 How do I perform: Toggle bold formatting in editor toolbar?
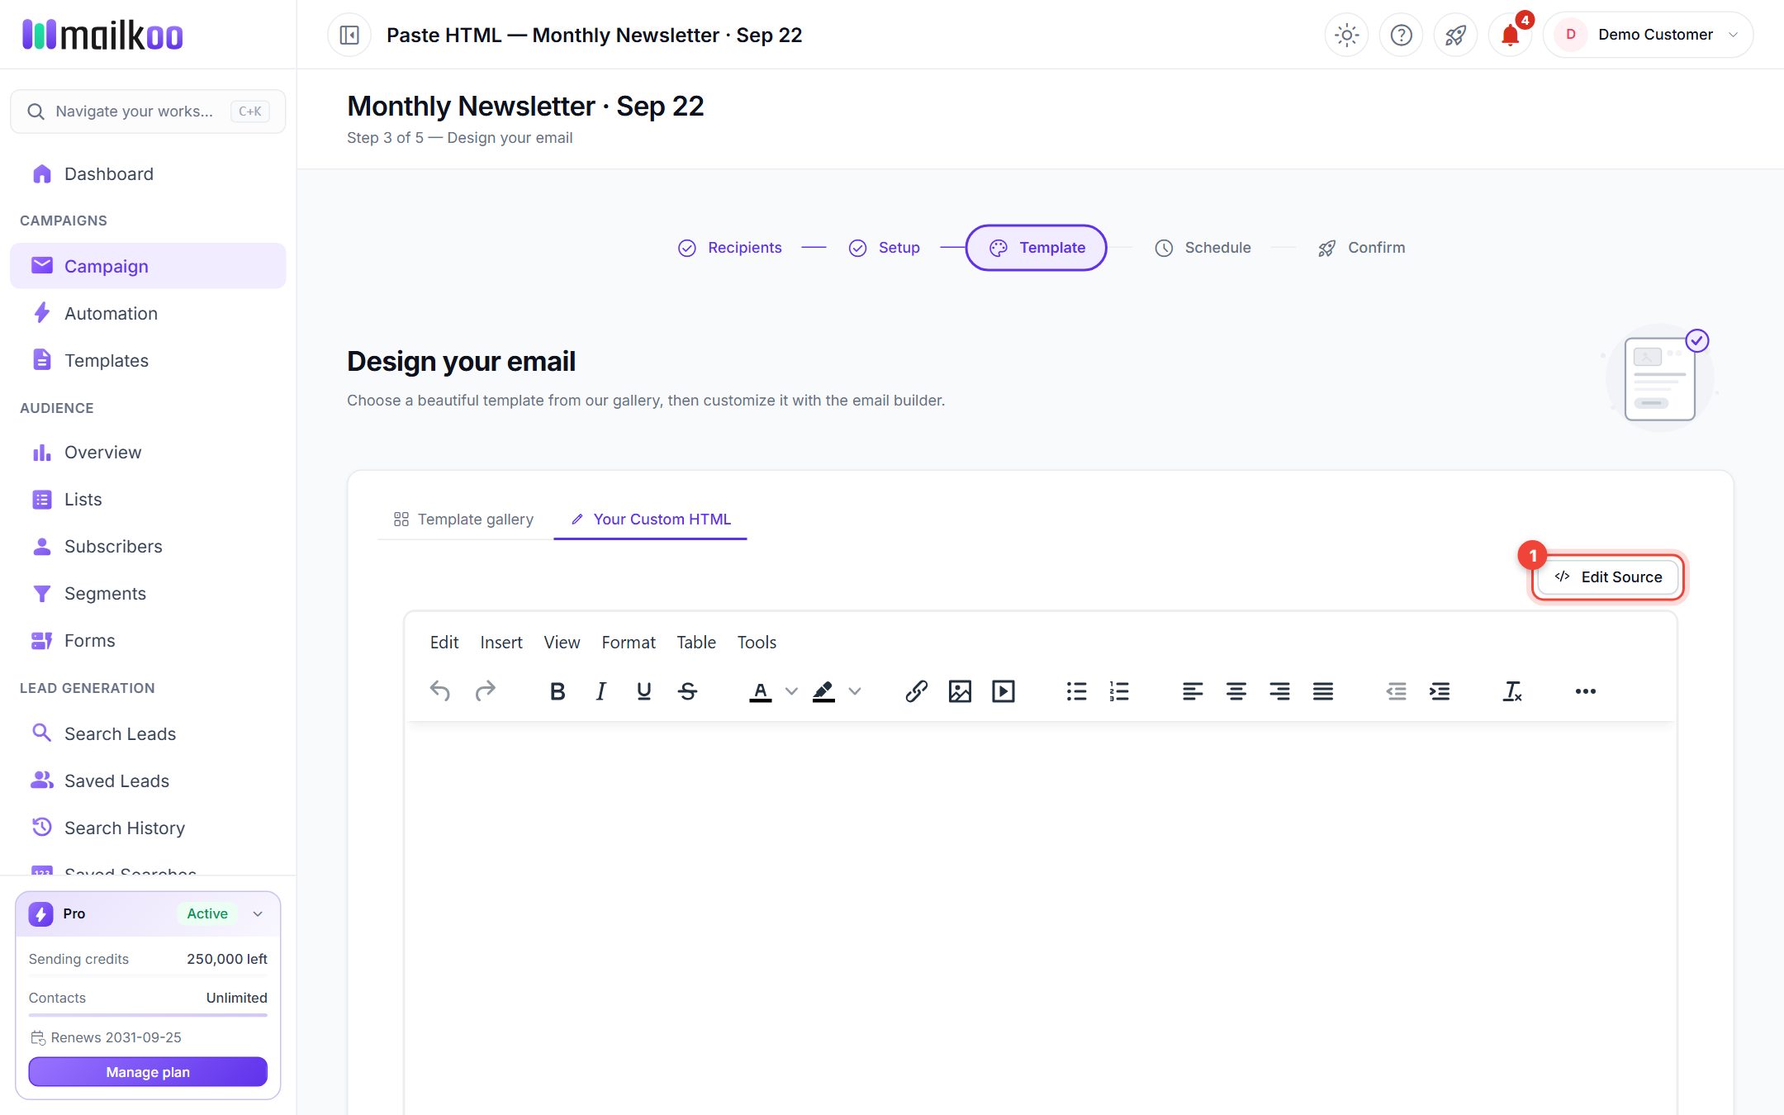tap(557, 691)
